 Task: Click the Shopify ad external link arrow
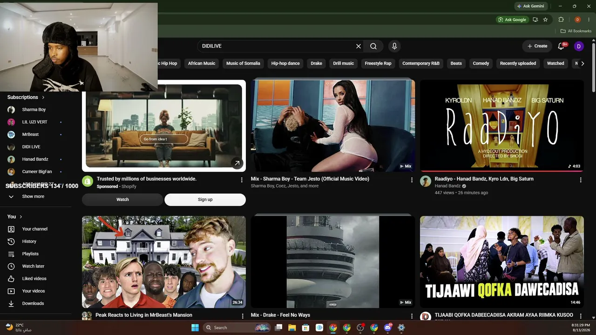tap(237, 163)
